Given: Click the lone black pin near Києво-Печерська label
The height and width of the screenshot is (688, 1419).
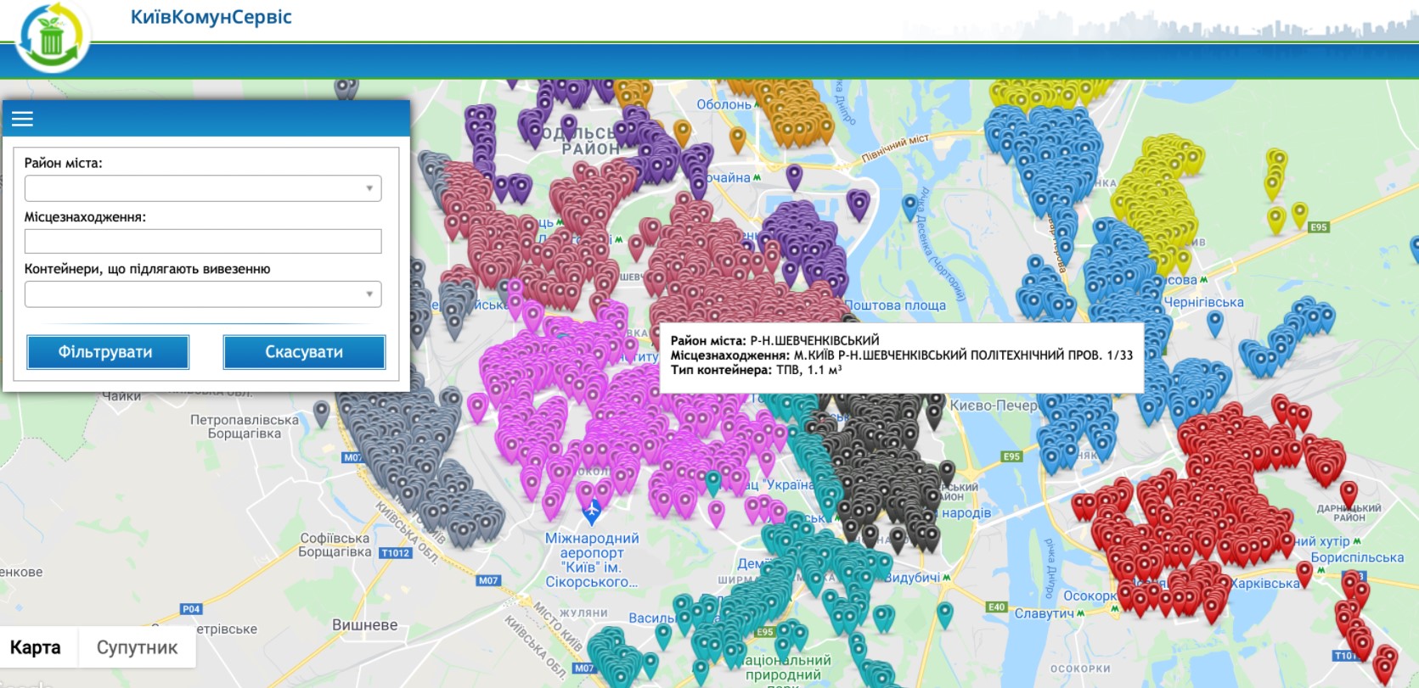Looking at the screenshot, I should click(x=935, y=414).
